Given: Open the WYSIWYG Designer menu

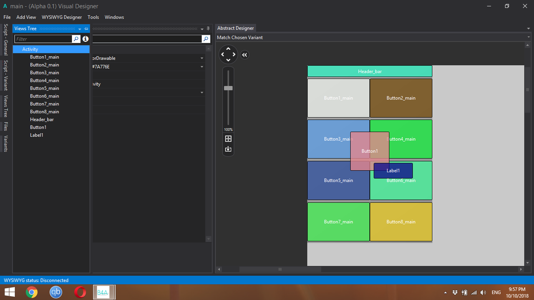Looking at the screenshot, I should click(62, 17).
